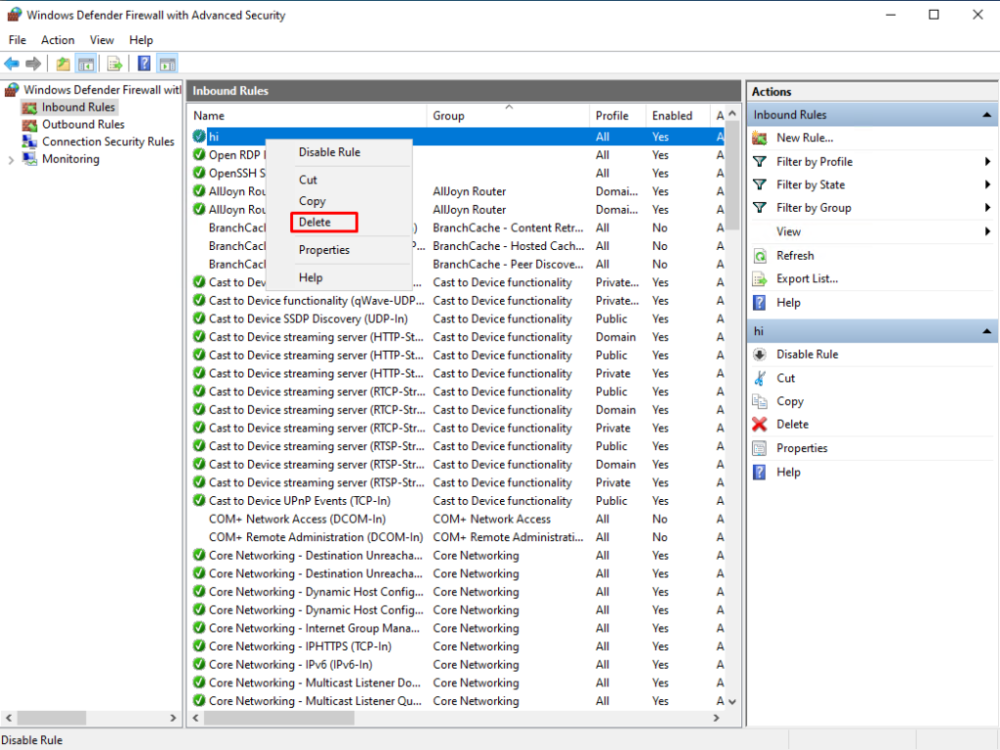Open Help via blue question-mark toolbar icon

tap(145, 63)
